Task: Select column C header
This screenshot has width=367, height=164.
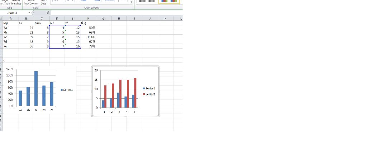Action: coord(42,19)
